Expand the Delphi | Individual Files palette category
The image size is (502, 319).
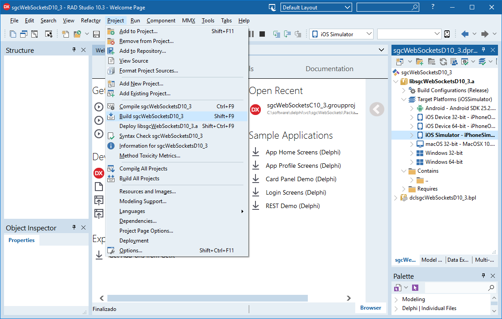pos(396,308)
